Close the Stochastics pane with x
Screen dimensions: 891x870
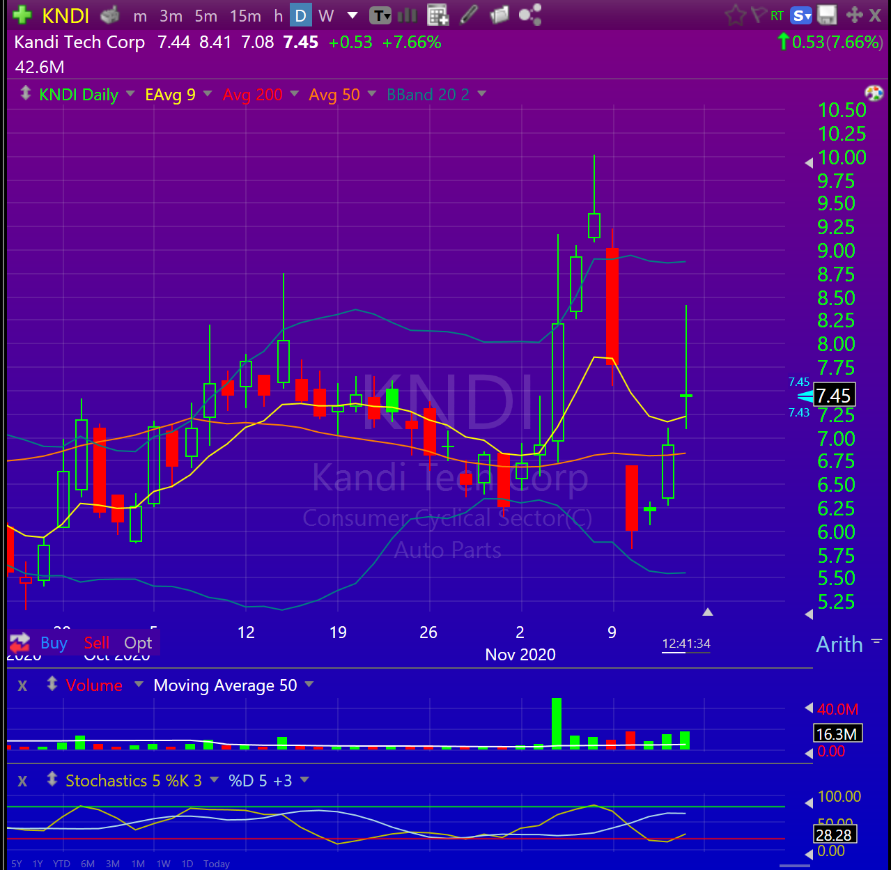coord(22,781)
